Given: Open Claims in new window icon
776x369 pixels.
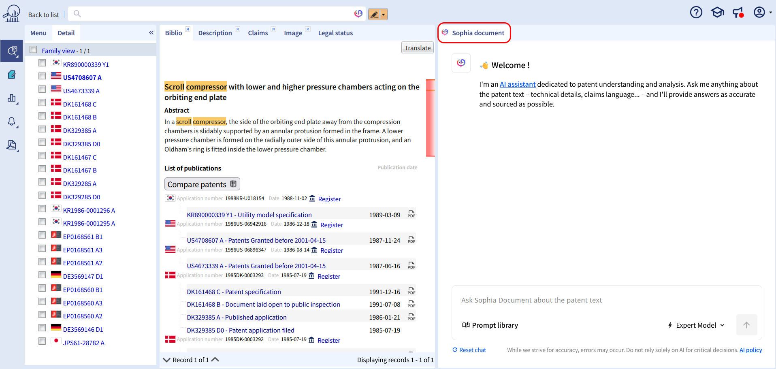Looking at the screenshot, I should [x=273, y=29].
